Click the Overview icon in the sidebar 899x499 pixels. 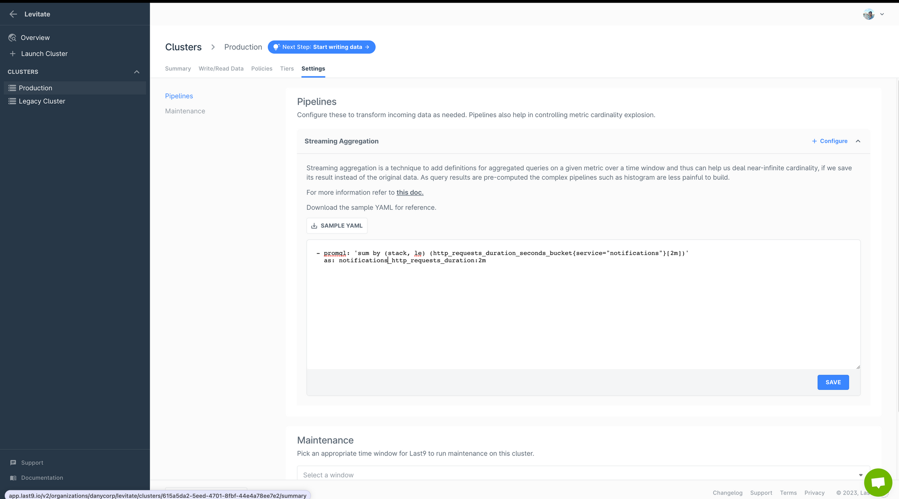13,38
